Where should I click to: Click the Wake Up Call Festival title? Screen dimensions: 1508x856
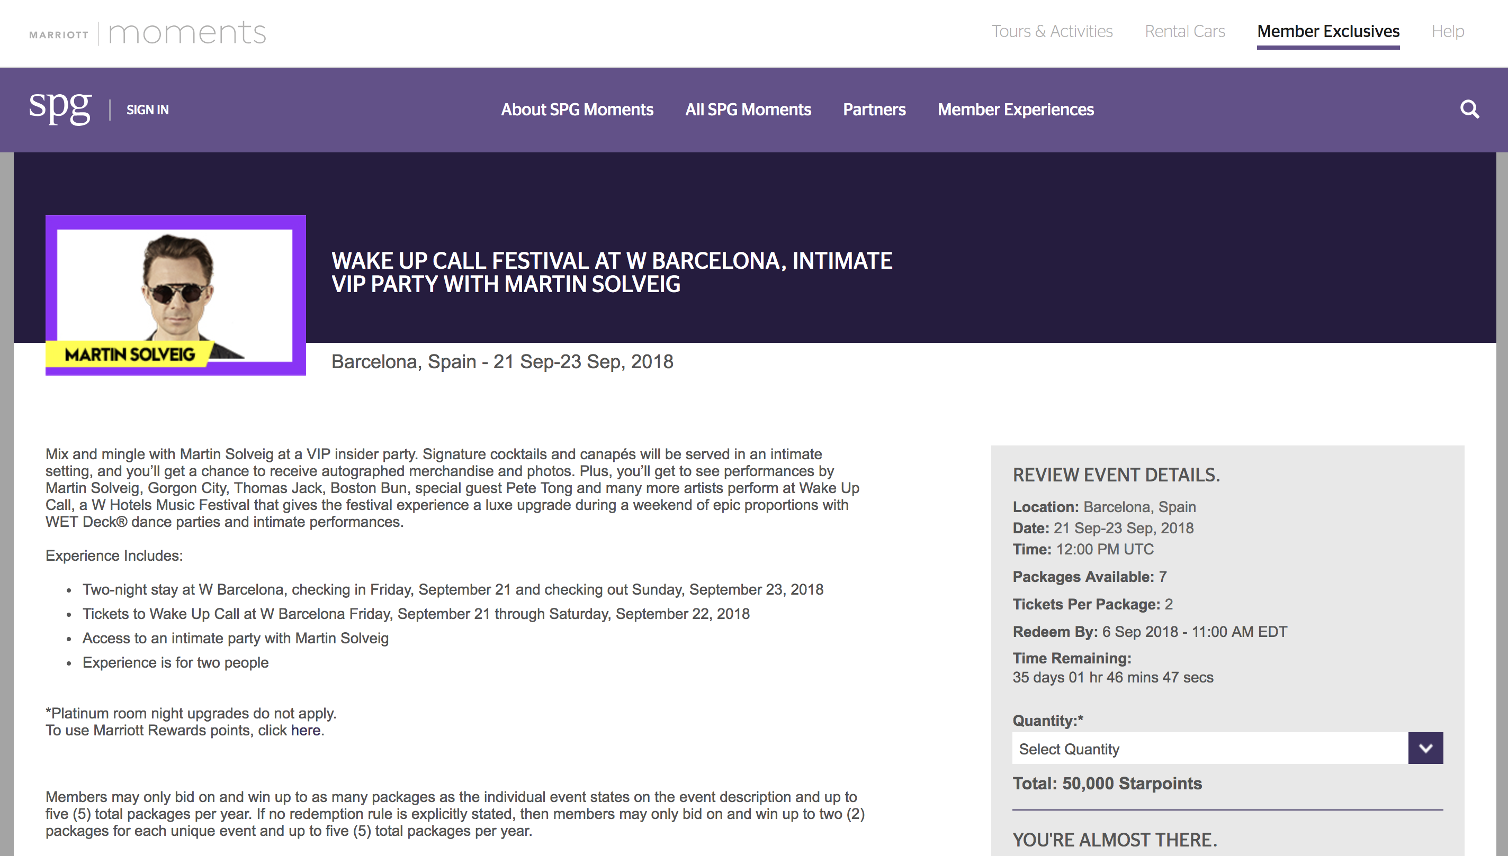pyautogui.click(x=612, y=272)
